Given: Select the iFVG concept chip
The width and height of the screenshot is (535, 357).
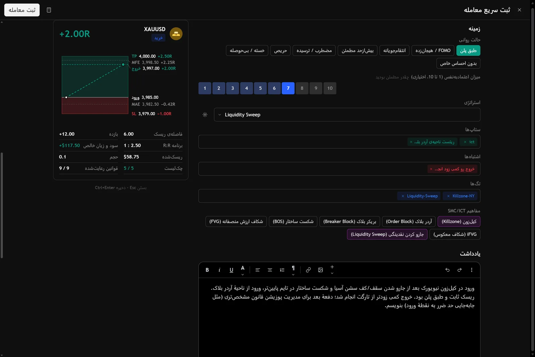Looking at the screenshot, I should click(x=455, y=234).
